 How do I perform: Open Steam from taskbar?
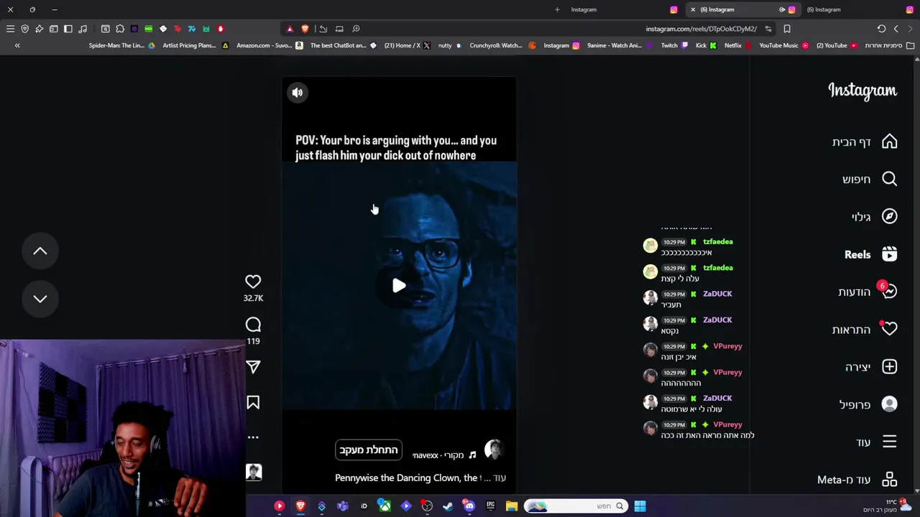448,506
